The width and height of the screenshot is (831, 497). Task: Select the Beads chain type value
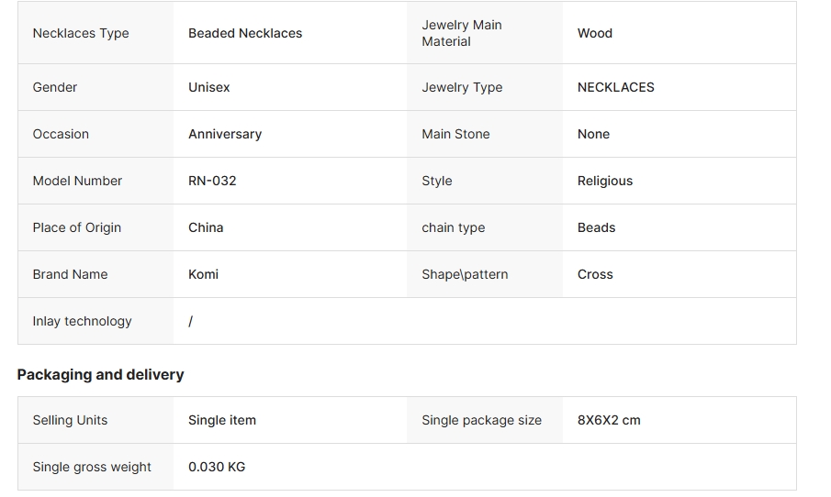pos(596,227)
